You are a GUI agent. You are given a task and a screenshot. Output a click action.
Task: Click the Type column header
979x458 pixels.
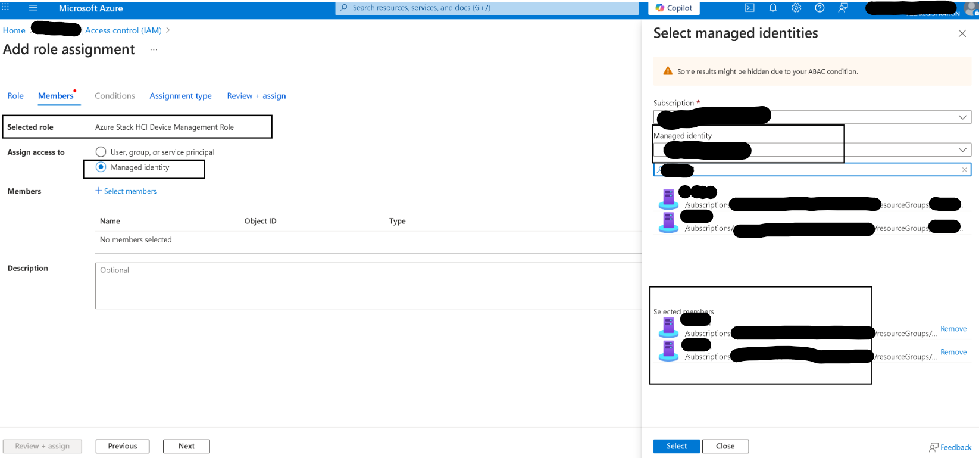(x=397, y=221)
